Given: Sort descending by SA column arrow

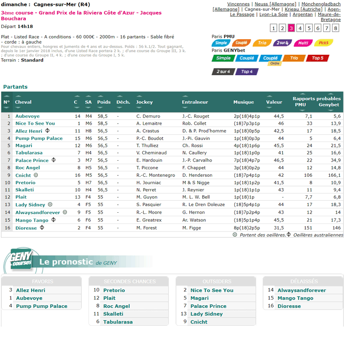Looking at the screenshot, I should click(88, 108).
